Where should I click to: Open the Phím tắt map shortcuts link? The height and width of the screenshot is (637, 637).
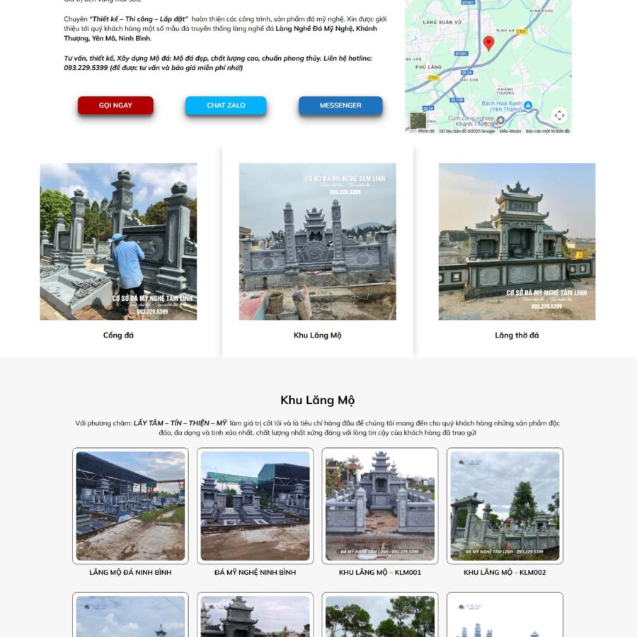click(x=427, y=130)
